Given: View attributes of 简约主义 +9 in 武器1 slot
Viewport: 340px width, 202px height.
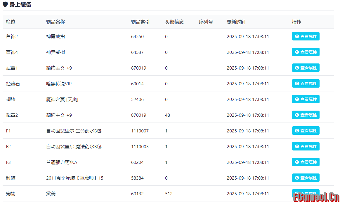Looking at the screenshot, I should pyautogui.click(x=306, y=68).
